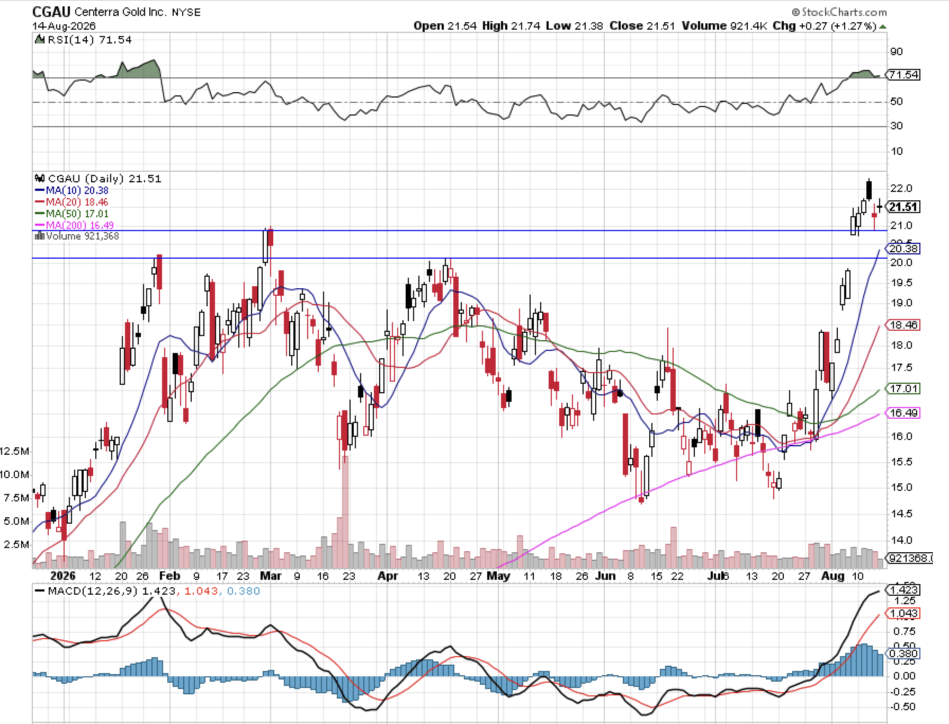Click the "2.5M" volume axis label

point(16,544)
